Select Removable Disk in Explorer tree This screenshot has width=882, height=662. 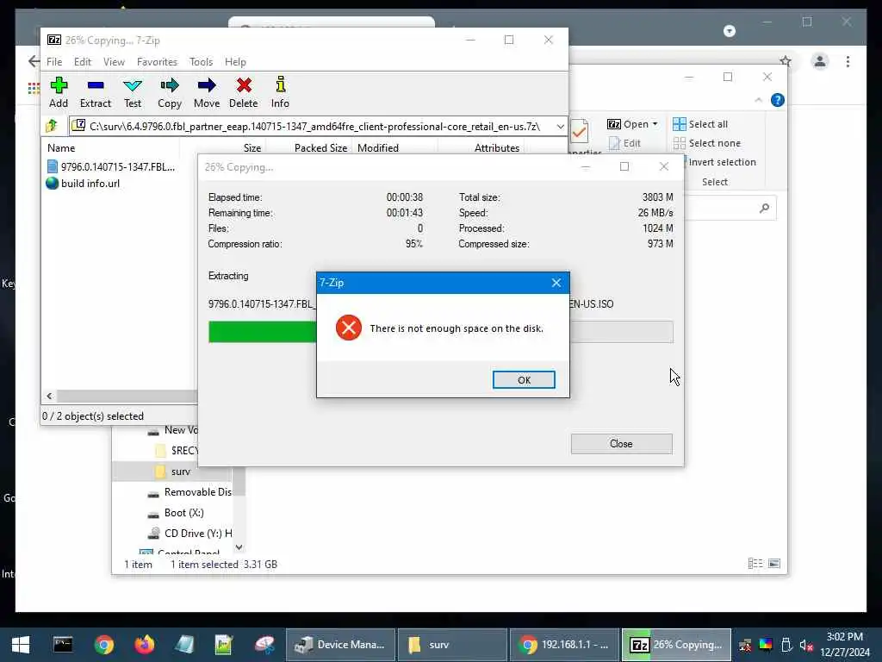coord(189,492)
